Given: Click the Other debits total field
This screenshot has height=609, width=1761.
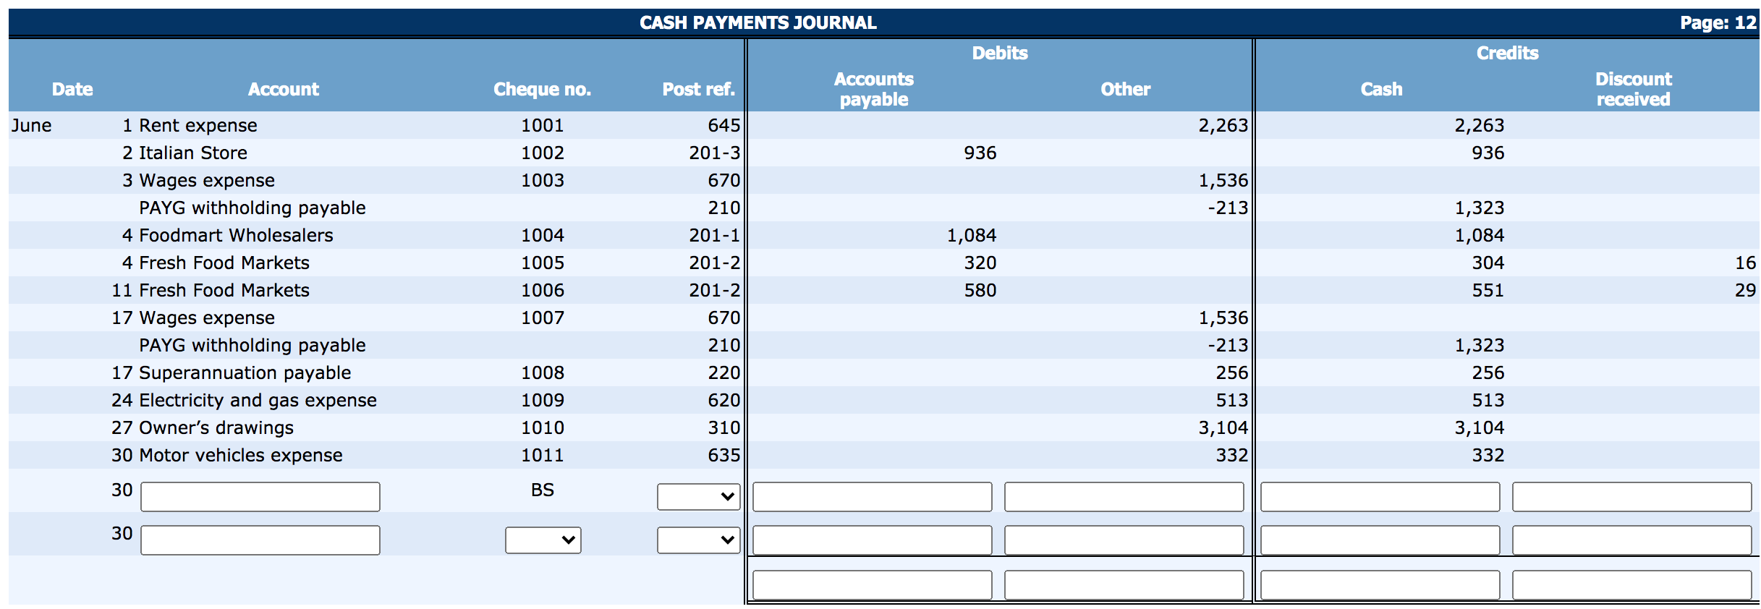Looking at the screenshot, I should (1124, 585).
